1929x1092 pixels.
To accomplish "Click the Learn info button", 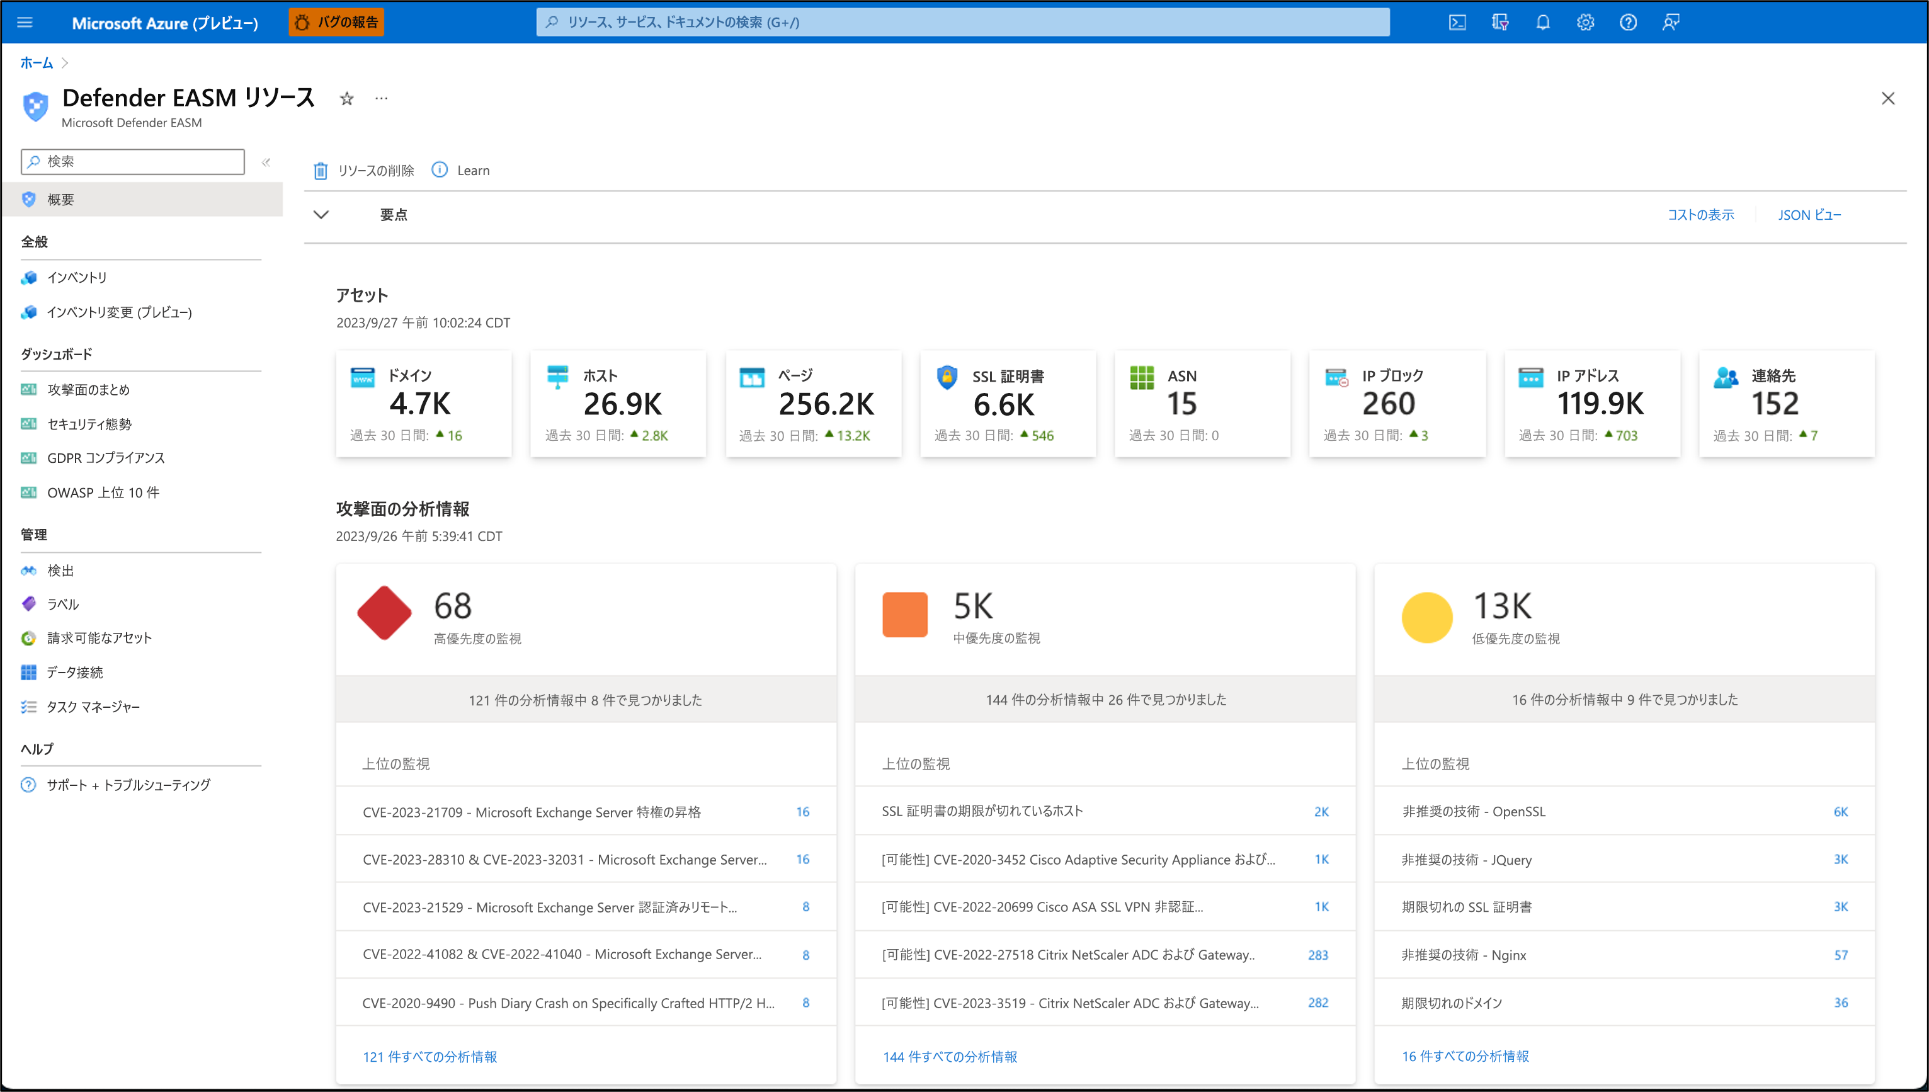I will tap(460, 170).
